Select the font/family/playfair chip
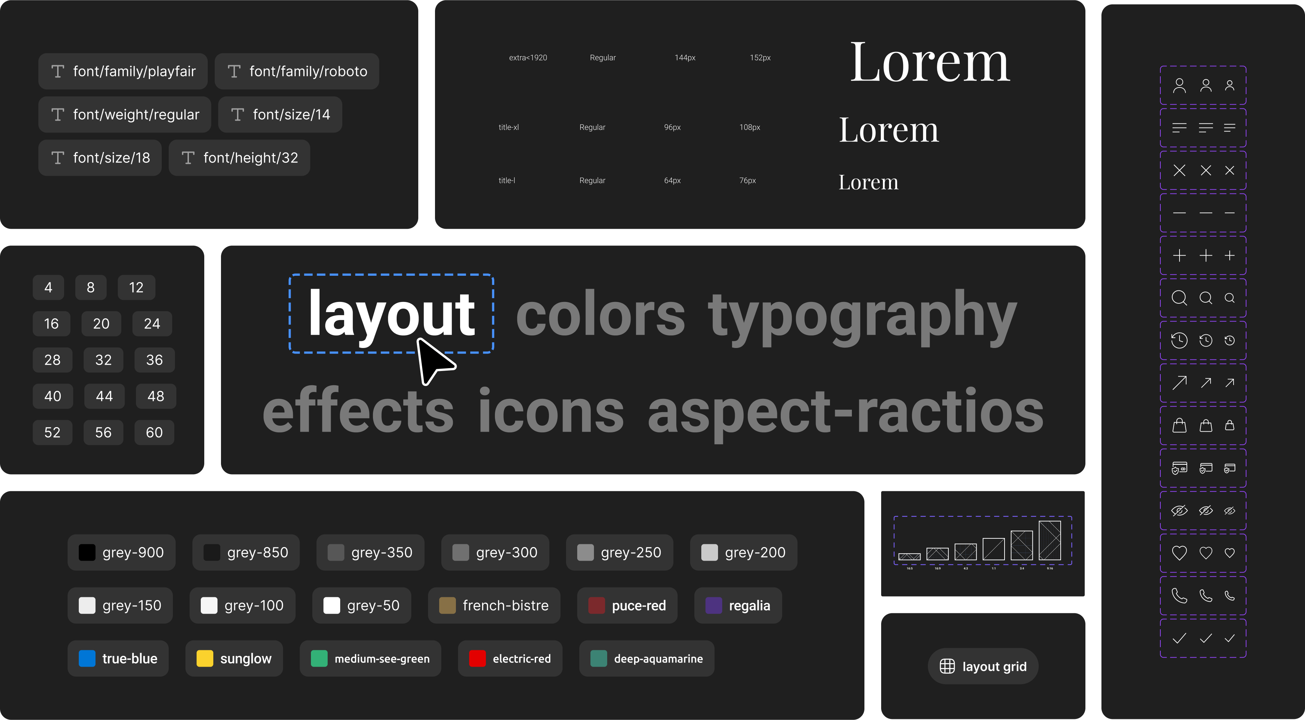 point(123,71)
